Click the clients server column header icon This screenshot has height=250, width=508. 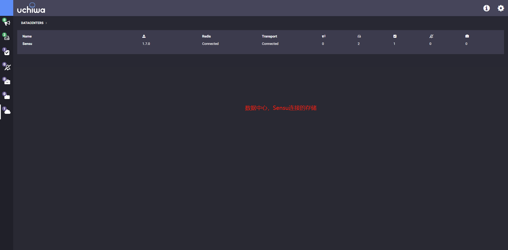tap(359, 36)
